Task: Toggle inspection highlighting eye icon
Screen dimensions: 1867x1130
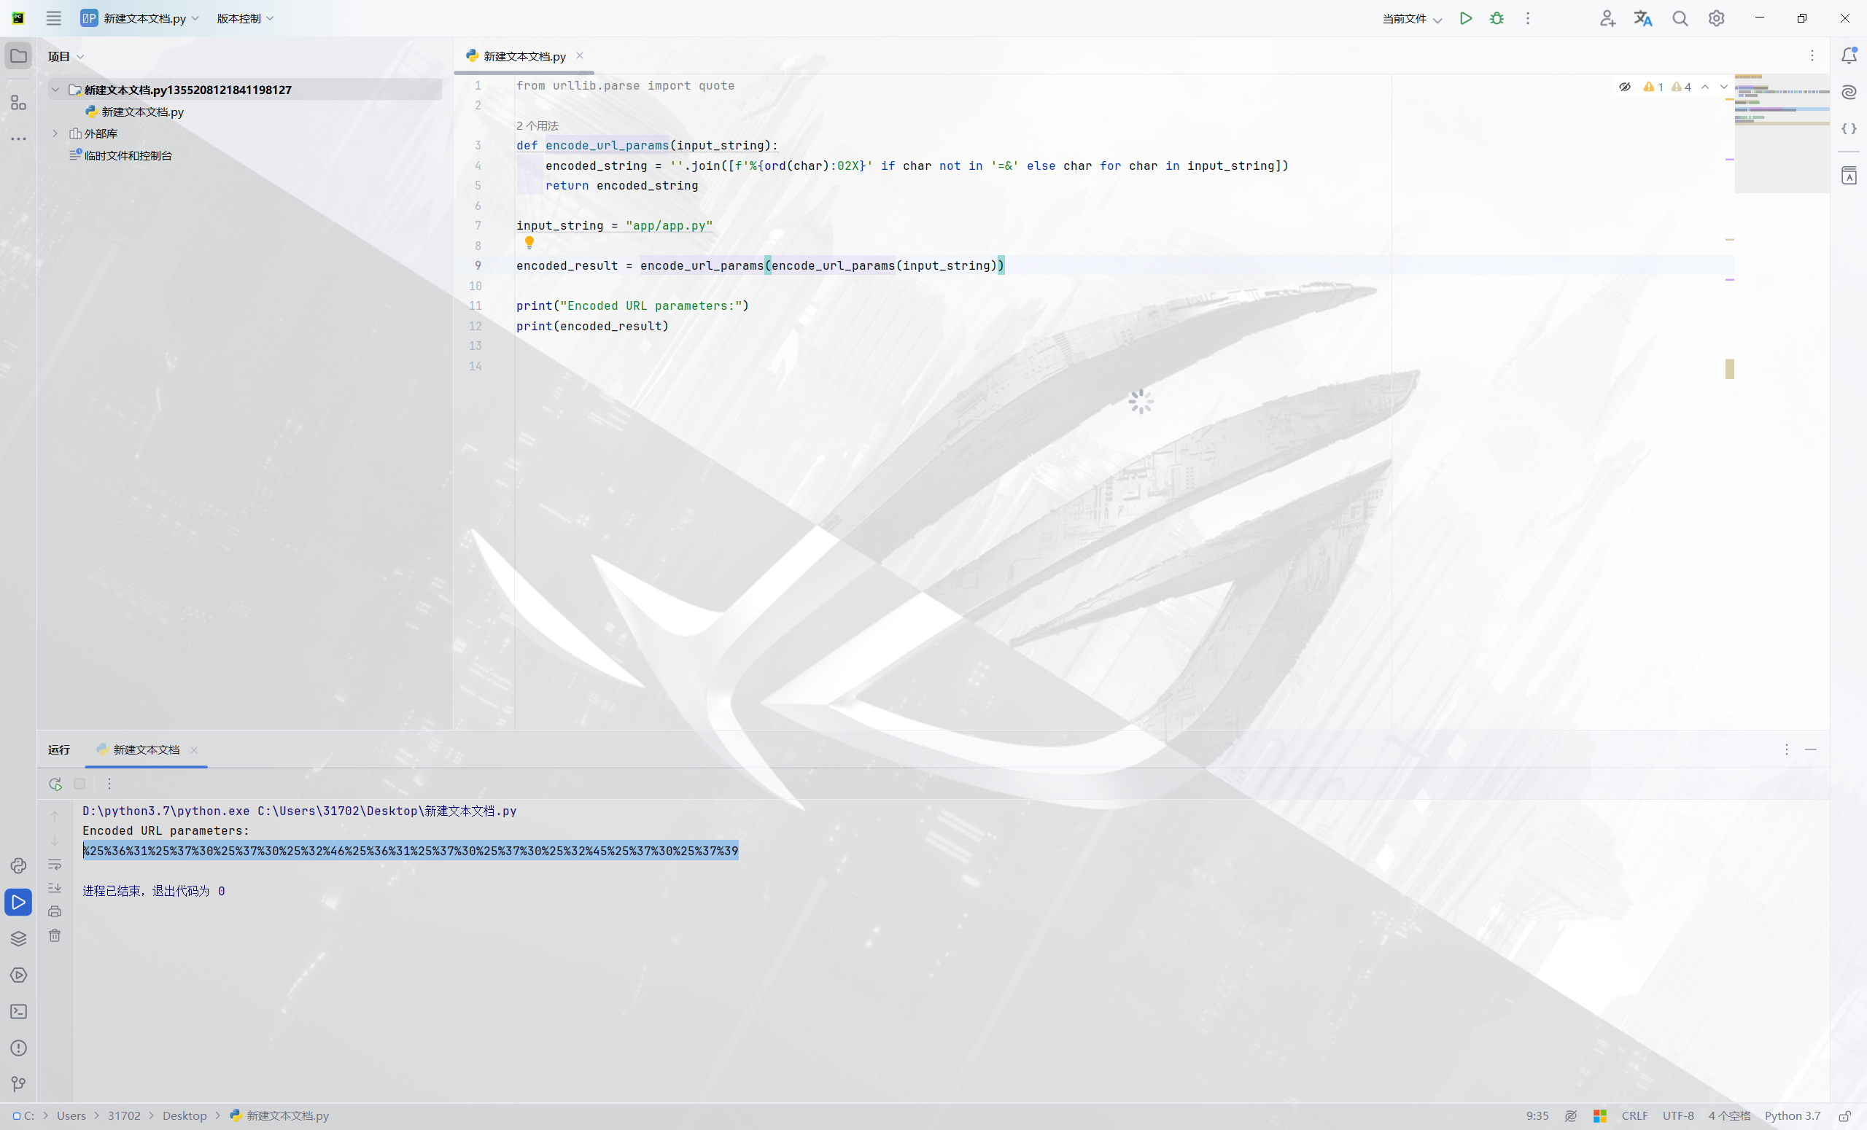Action: coord(1625,87)
